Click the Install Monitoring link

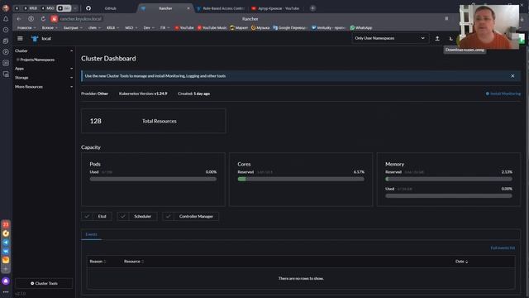(x=503, y=94)
